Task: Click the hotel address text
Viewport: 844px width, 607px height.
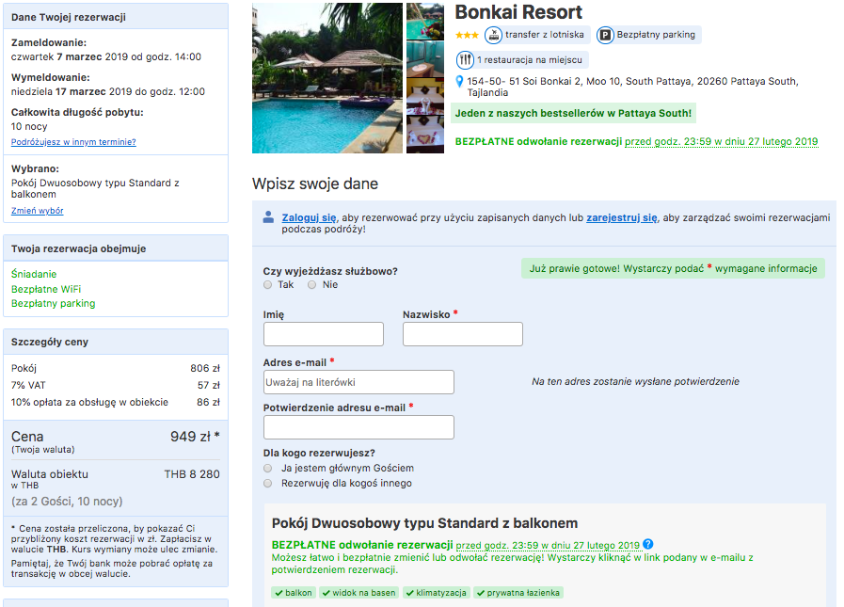Action: [632, 87]
